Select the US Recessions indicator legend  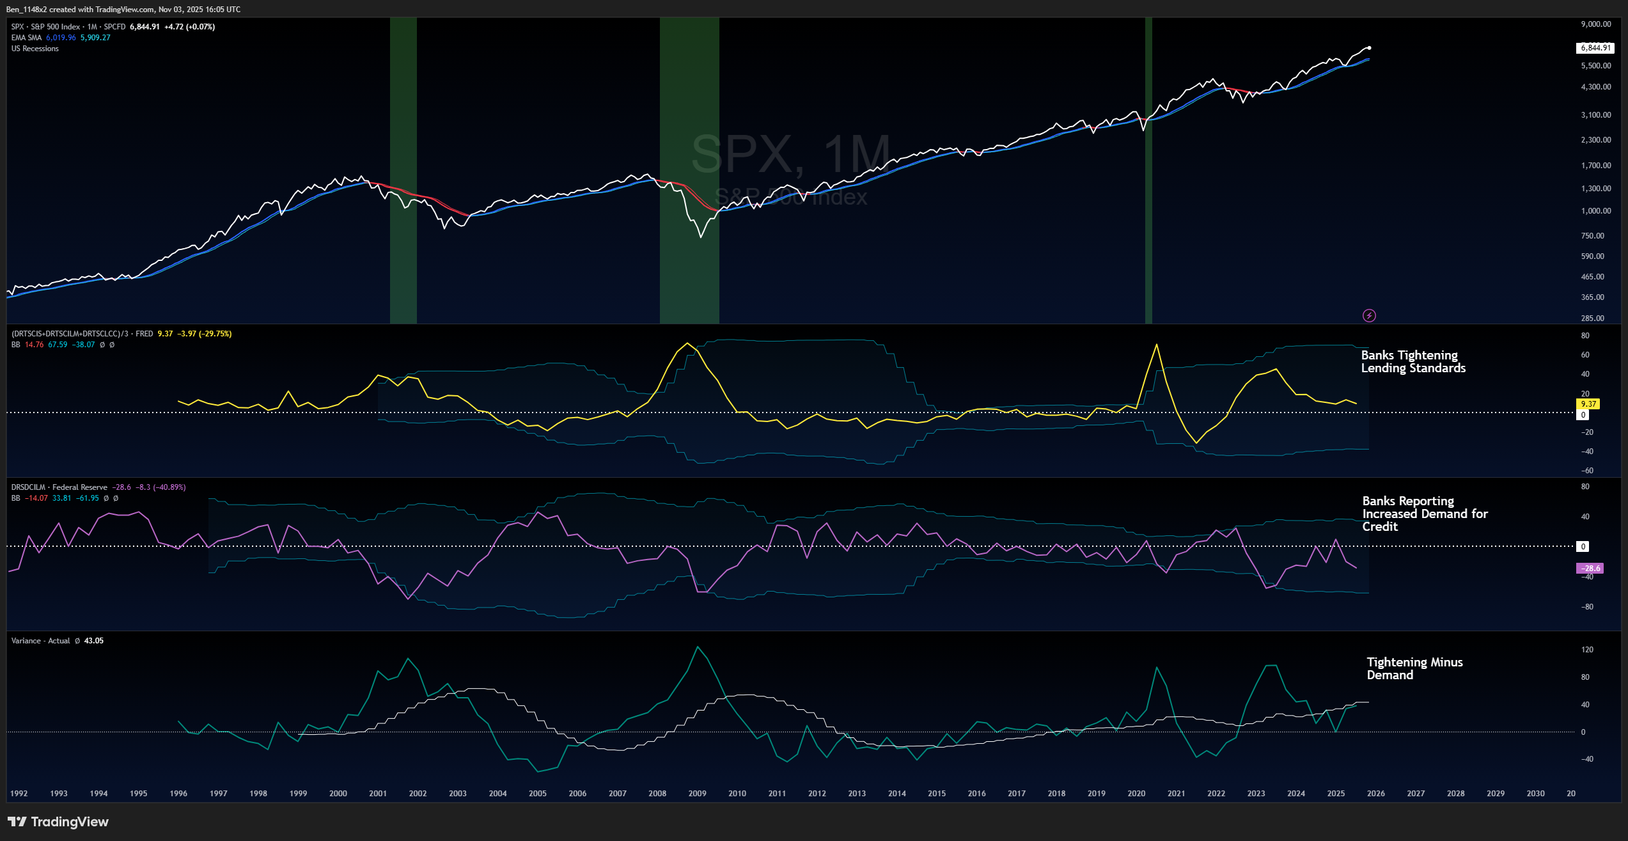coord(35,49)
